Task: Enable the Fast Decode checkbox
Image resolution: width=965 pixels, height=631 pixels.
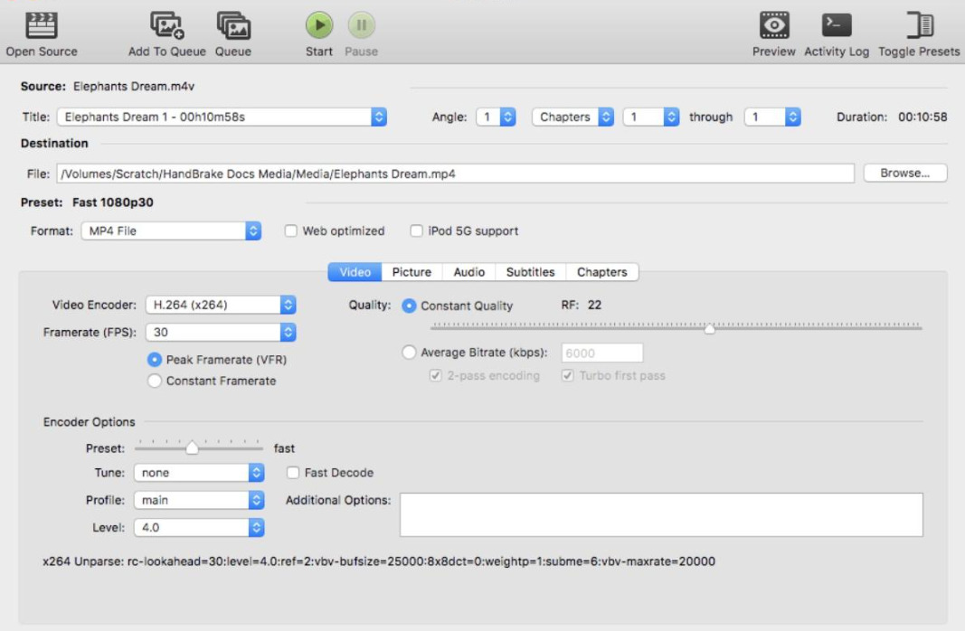Action: pos(293,472)
